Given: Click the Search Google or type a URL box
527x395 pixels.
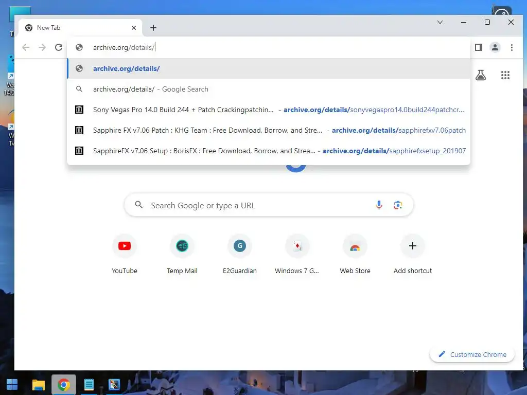Looking at the screenshot, I should click(x=269, y=205).
